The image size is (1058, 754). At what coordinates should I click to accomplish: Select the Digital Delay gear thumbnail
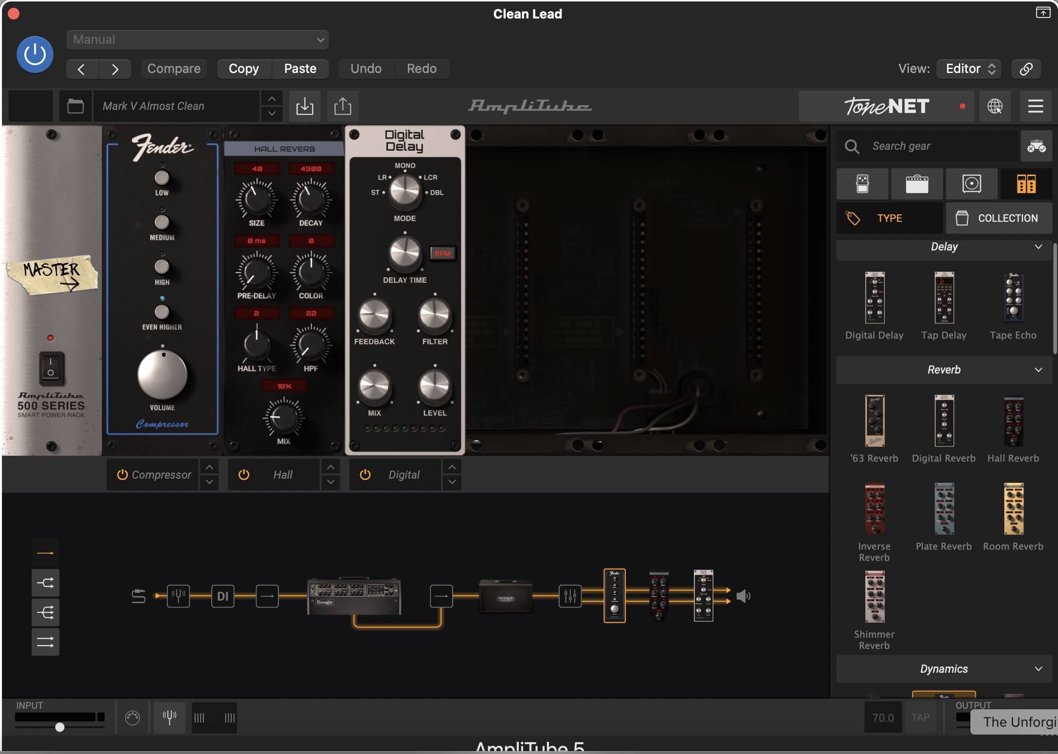point(875,298)
